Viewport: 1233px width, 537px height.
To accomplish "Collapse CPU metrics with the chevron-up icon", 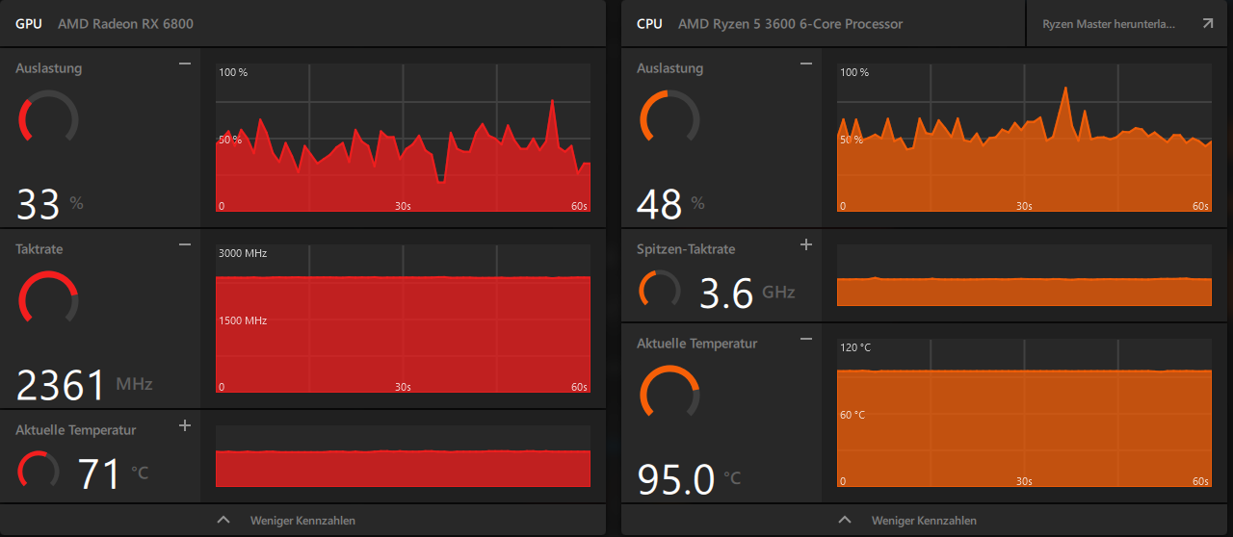I will 845,520.
